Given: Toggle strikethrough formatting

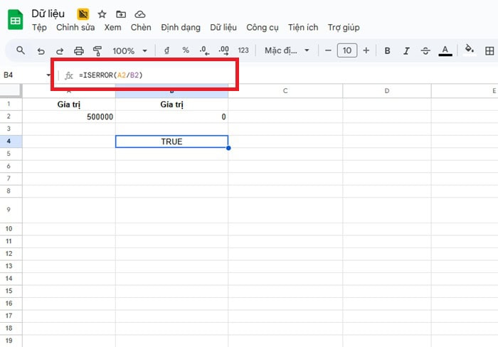Looking at the screenshot, I should (426, 50).
